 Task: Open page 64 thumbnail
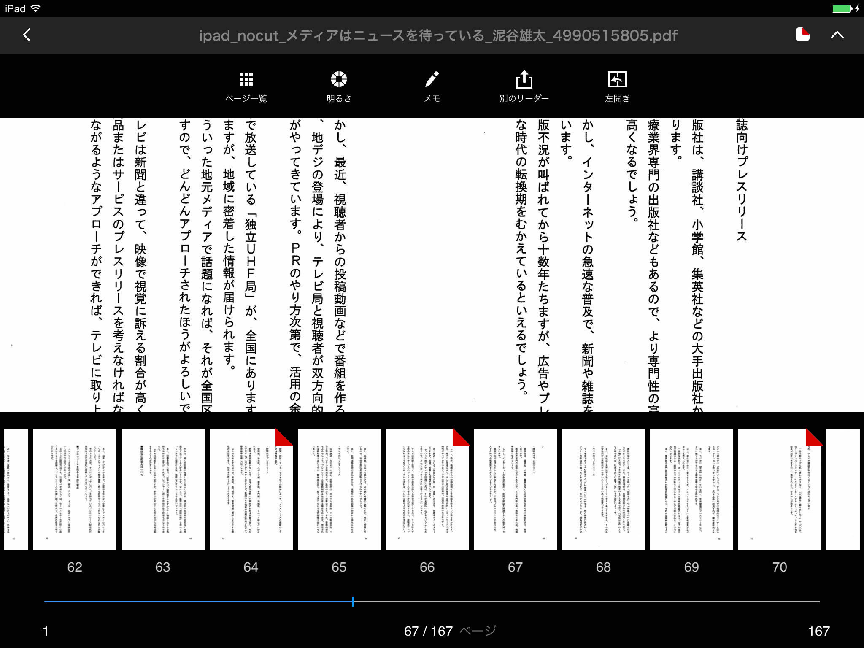click(251, 489)
